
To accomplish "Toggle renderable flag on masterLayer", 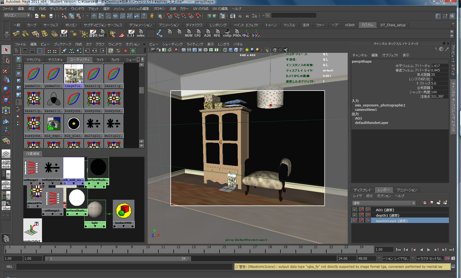I will 355,221.
